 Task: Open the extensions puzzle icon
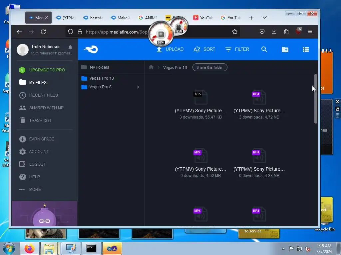(x=286, y=32)
